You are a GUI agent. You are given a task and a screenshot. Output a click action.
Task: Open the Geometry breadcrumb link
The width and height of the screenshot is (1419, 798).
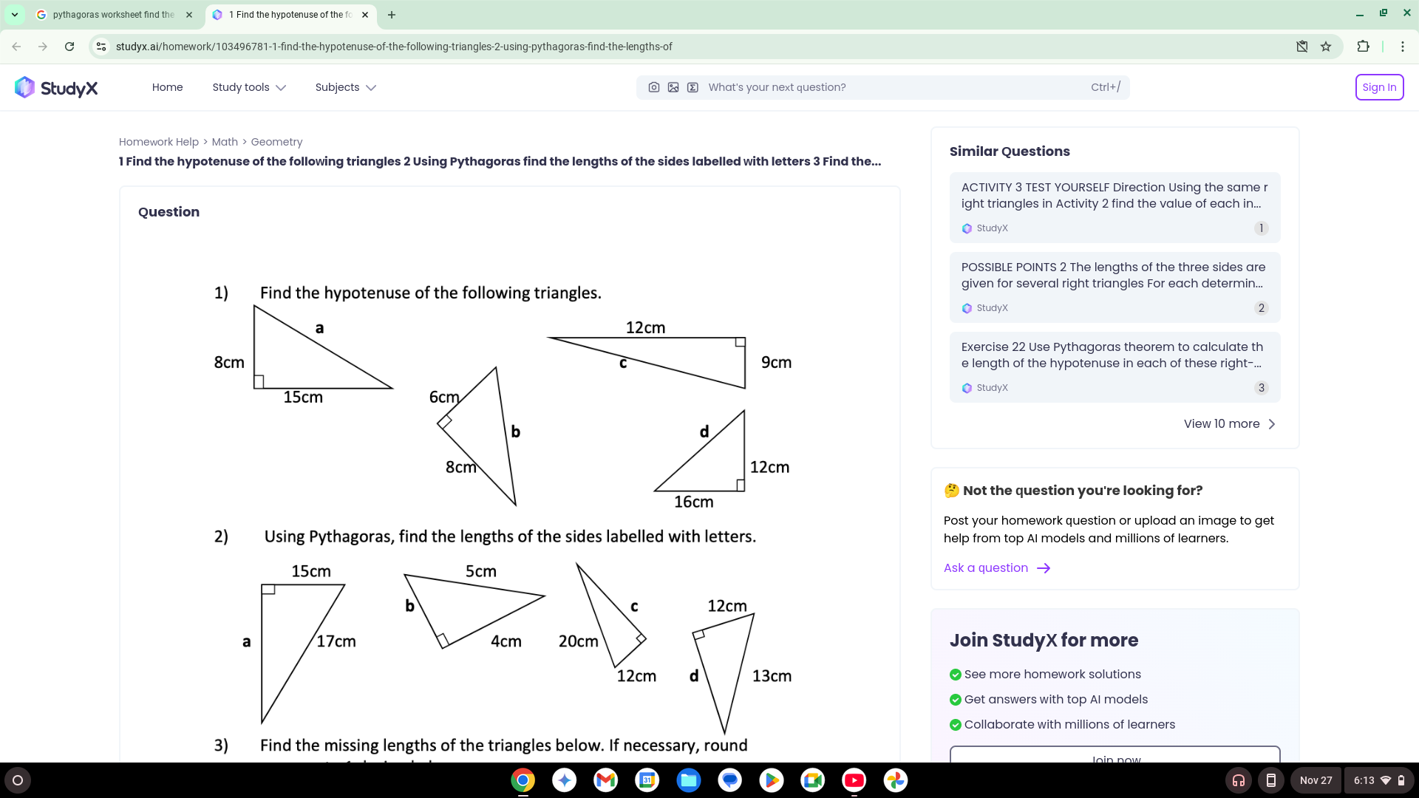(x=276, y=142)
